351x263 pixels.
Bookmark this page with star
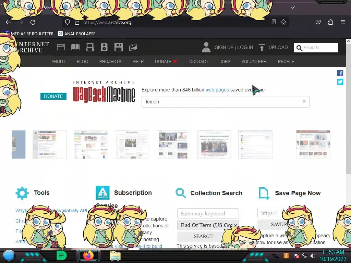click(283, 22)
